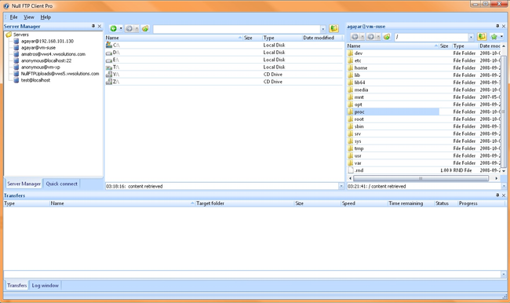The height and width of the screenshot is (303, 510).
Task: Expand the remote pane status log dropdown
Action: (504, 186)
